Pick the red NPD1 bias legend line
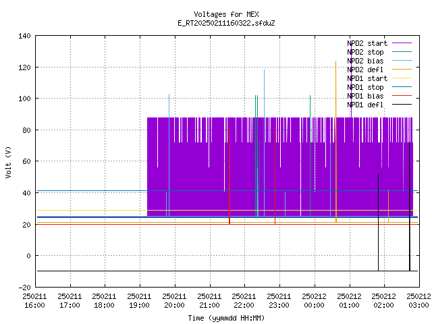The image size is (432, 324). 402,96
